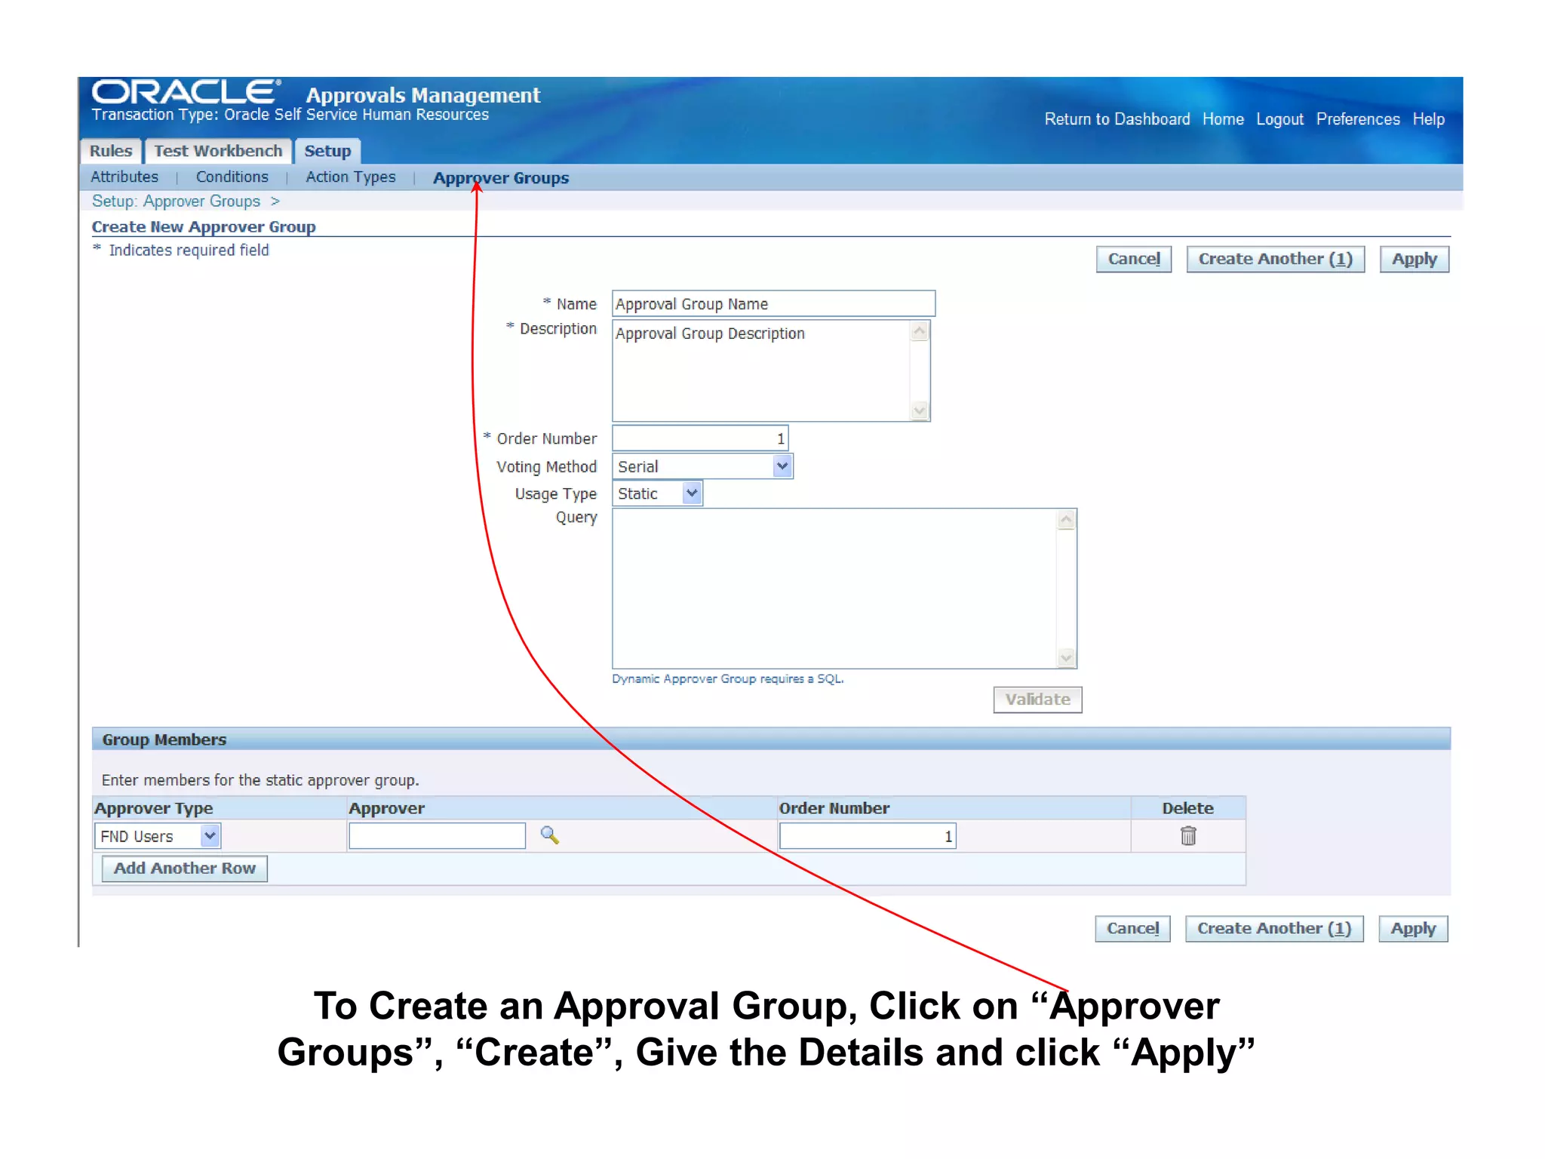The image size is (1545, 1159).
Task: Click the Return to Dashboard link
Action: (x=1117, y=119)
